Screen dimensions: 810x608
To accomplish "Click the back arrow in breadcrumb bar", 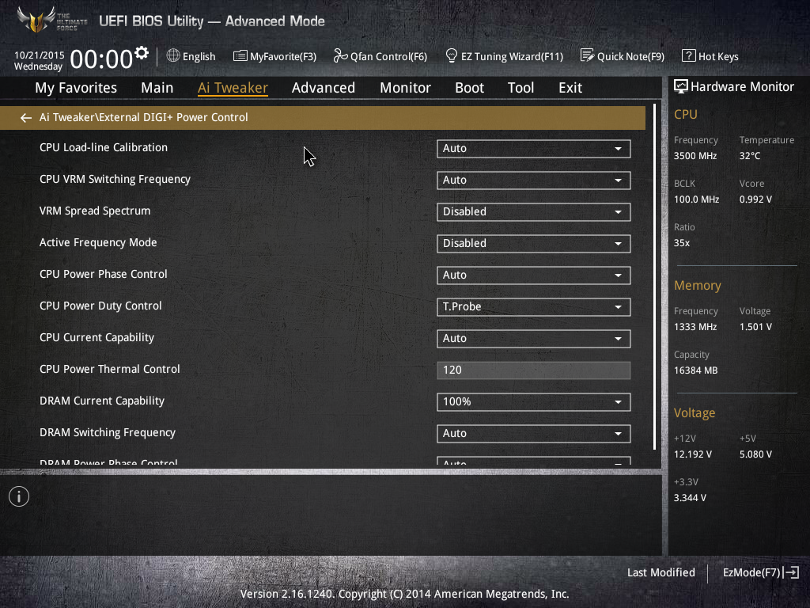I will [x=26, y=118].
